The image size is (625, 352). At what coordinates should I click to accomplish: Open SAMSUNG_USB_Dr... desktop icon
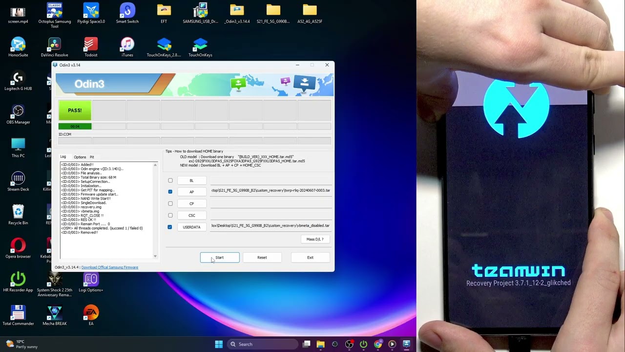point(200,13)
